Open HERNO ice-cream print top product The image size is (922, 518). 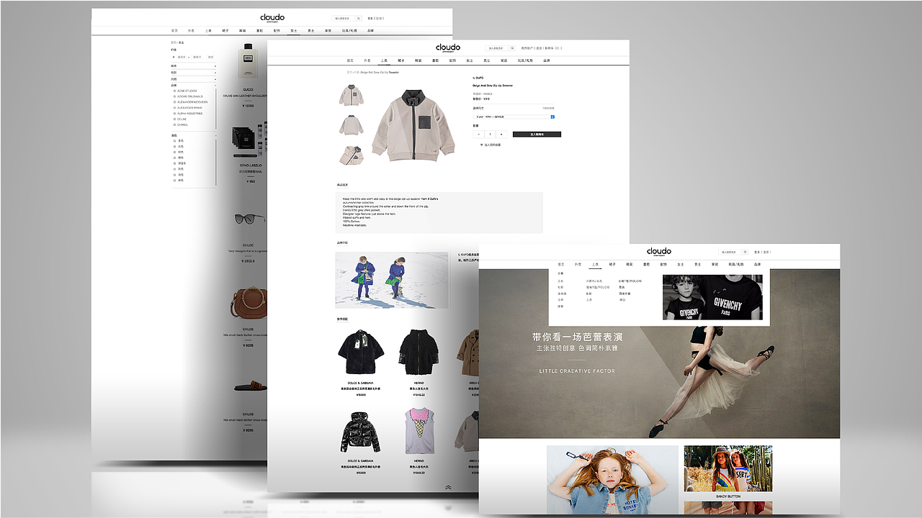tap(419, 430)
